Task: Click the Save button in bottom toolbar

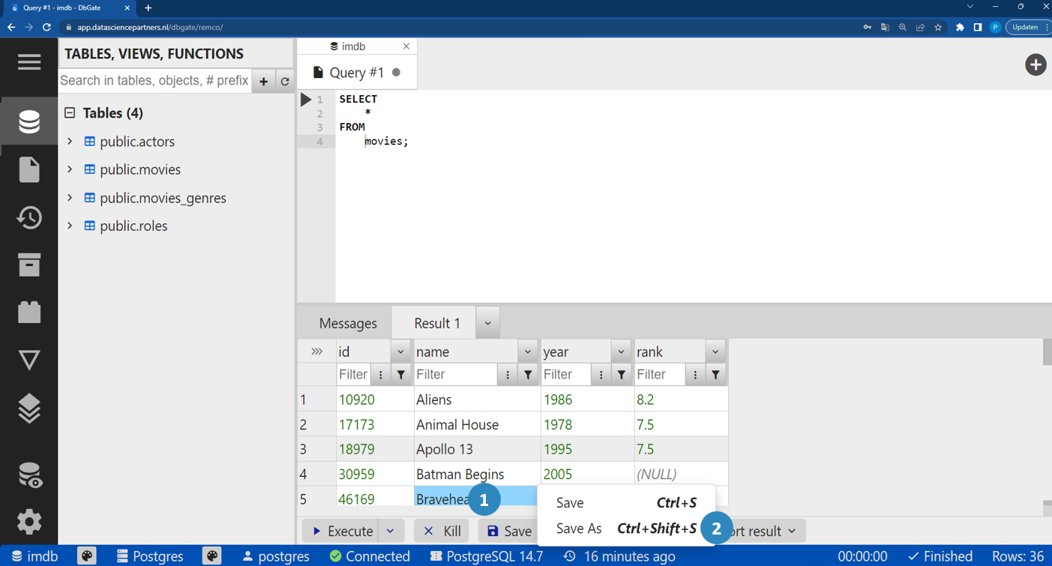Action: 509,531
